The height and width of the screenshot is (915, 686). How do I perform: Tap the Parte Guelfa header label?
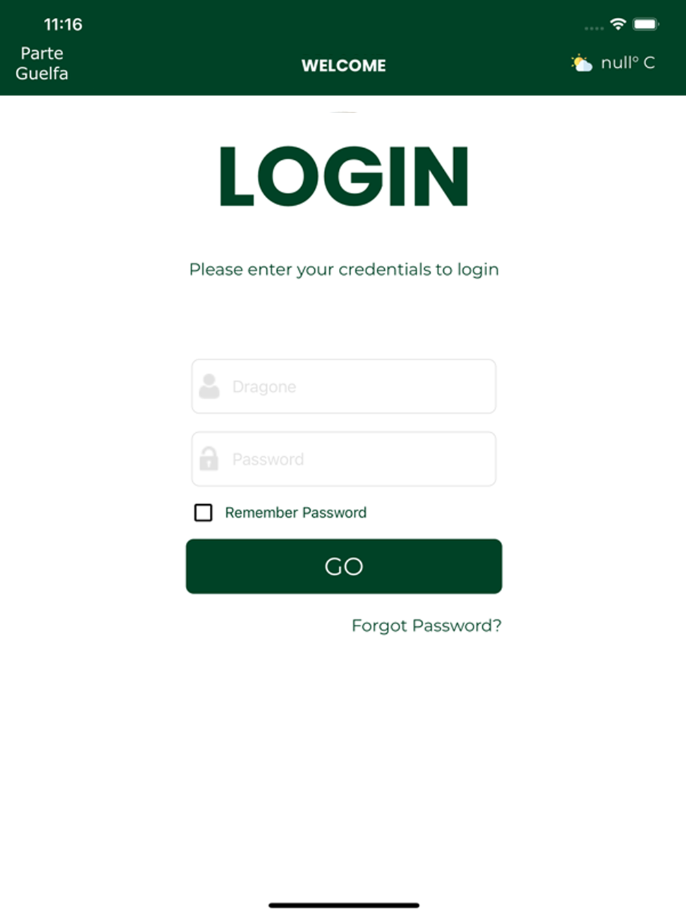(x=42, y=63)
